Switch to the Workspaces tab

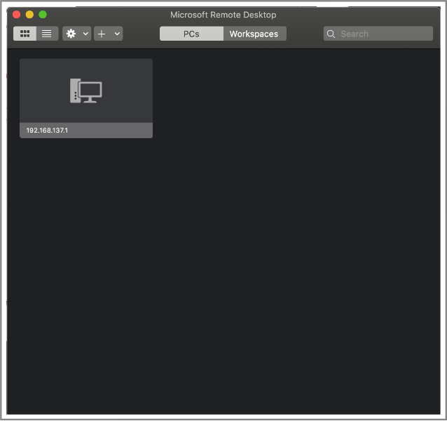tap(254, 34)
